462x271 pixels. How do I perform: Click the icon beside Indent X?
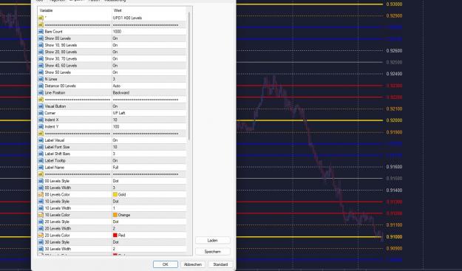point(41,120)
